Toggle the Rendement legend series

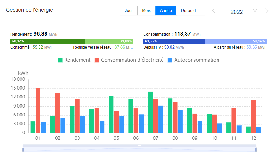(74, 60)
